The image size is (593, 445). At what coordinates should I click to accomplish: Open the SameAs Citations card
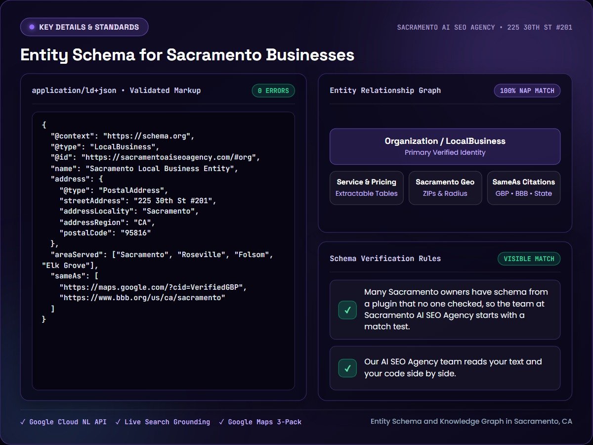pos(523,188)
